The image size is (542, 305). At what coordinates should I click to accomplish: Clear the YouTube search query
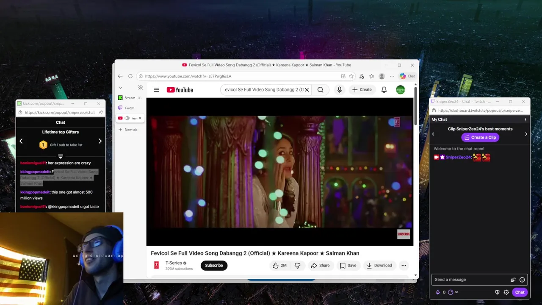(307, 90)
